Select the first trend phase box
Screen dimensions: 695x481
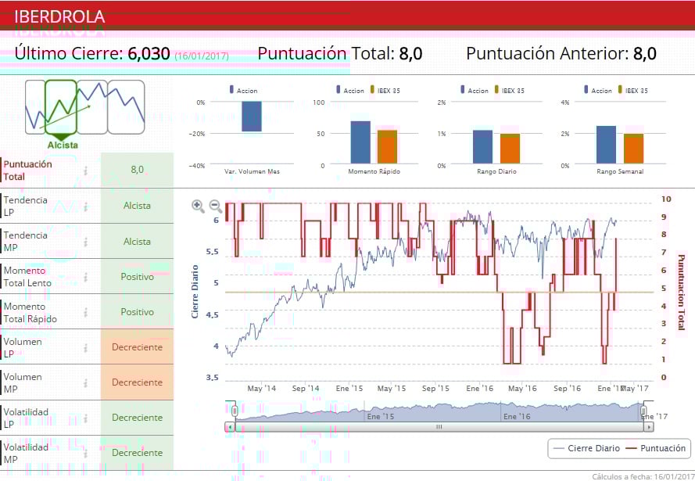(35, 107)
